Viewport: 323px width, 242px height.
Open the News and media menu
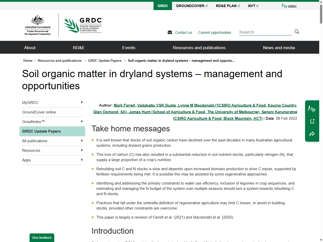pos(279,47)
